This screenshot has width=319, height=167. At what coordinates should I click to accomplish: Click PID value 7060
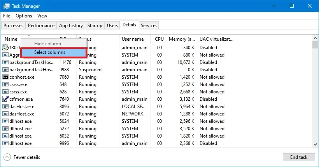[x=64, y=77]
